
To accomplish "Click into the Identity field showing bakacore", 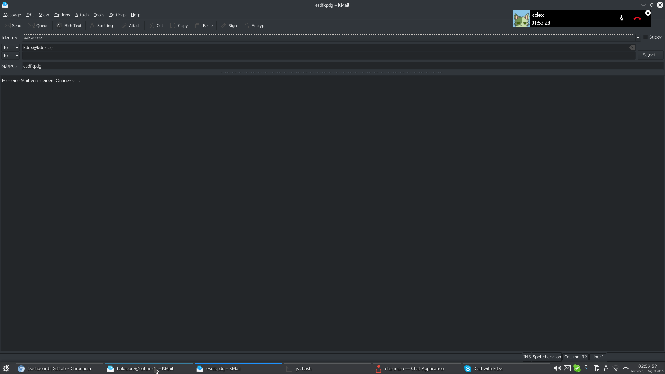I will pos(328,37).
